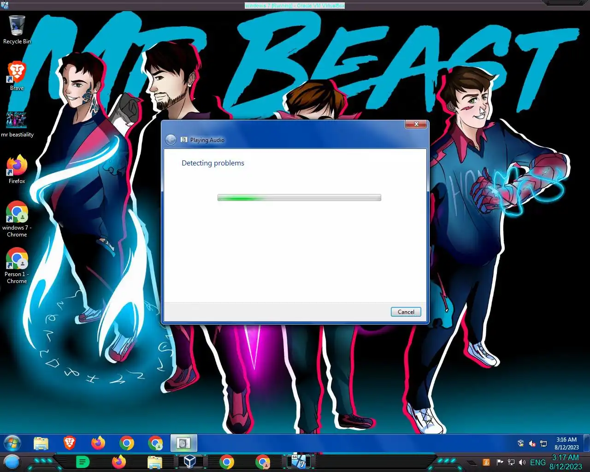Click the muted speaker icon in Windows 7 tray
Viewport: 590px width, 472px height.
coord(532,443)
